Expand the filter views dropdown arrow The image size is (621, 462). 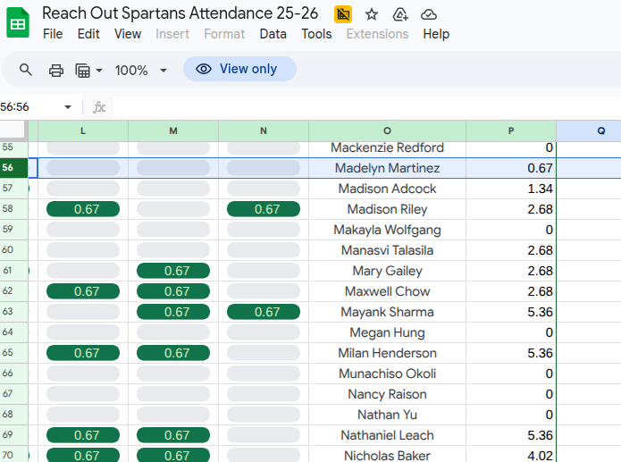click(x=99, y=70)
